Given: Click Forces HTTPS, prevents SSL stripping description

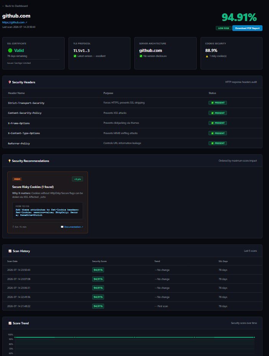Looking at the screenshot, I should (124, 103).
